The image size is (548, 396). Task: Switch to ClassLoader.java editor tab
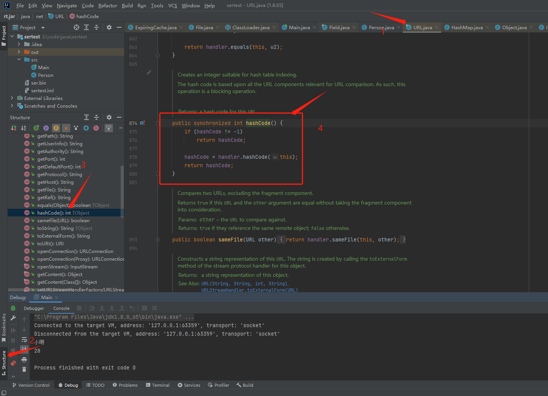[x=251, y=27]
